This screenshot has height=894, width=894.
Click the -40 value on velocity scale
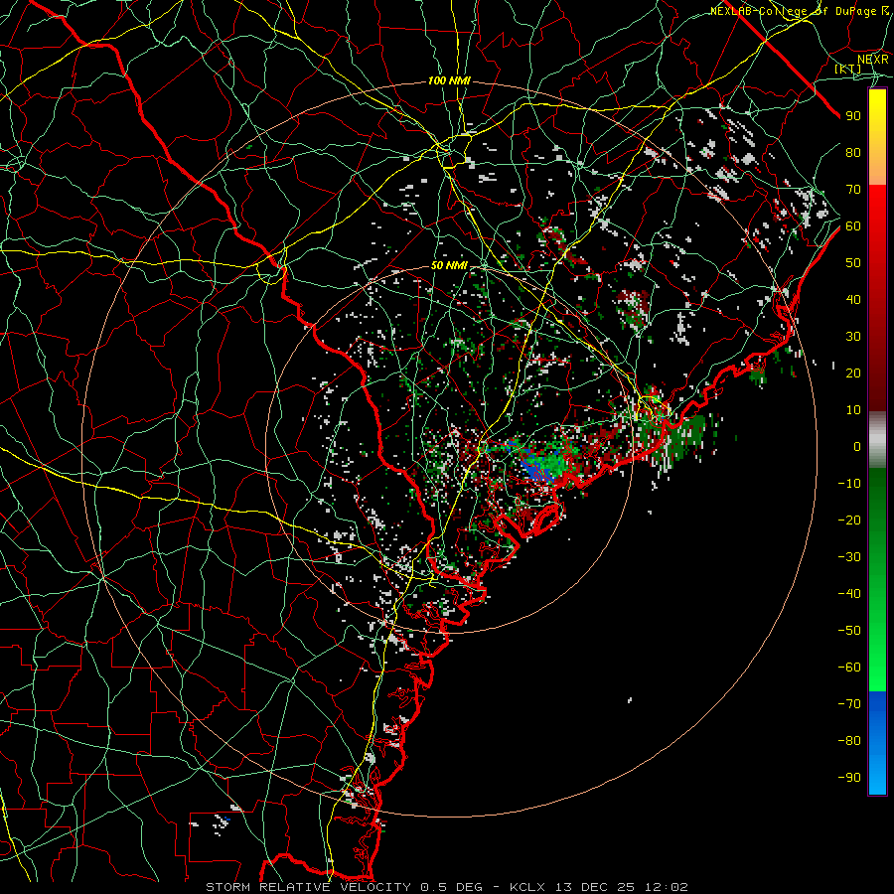(x=849, y=594)
